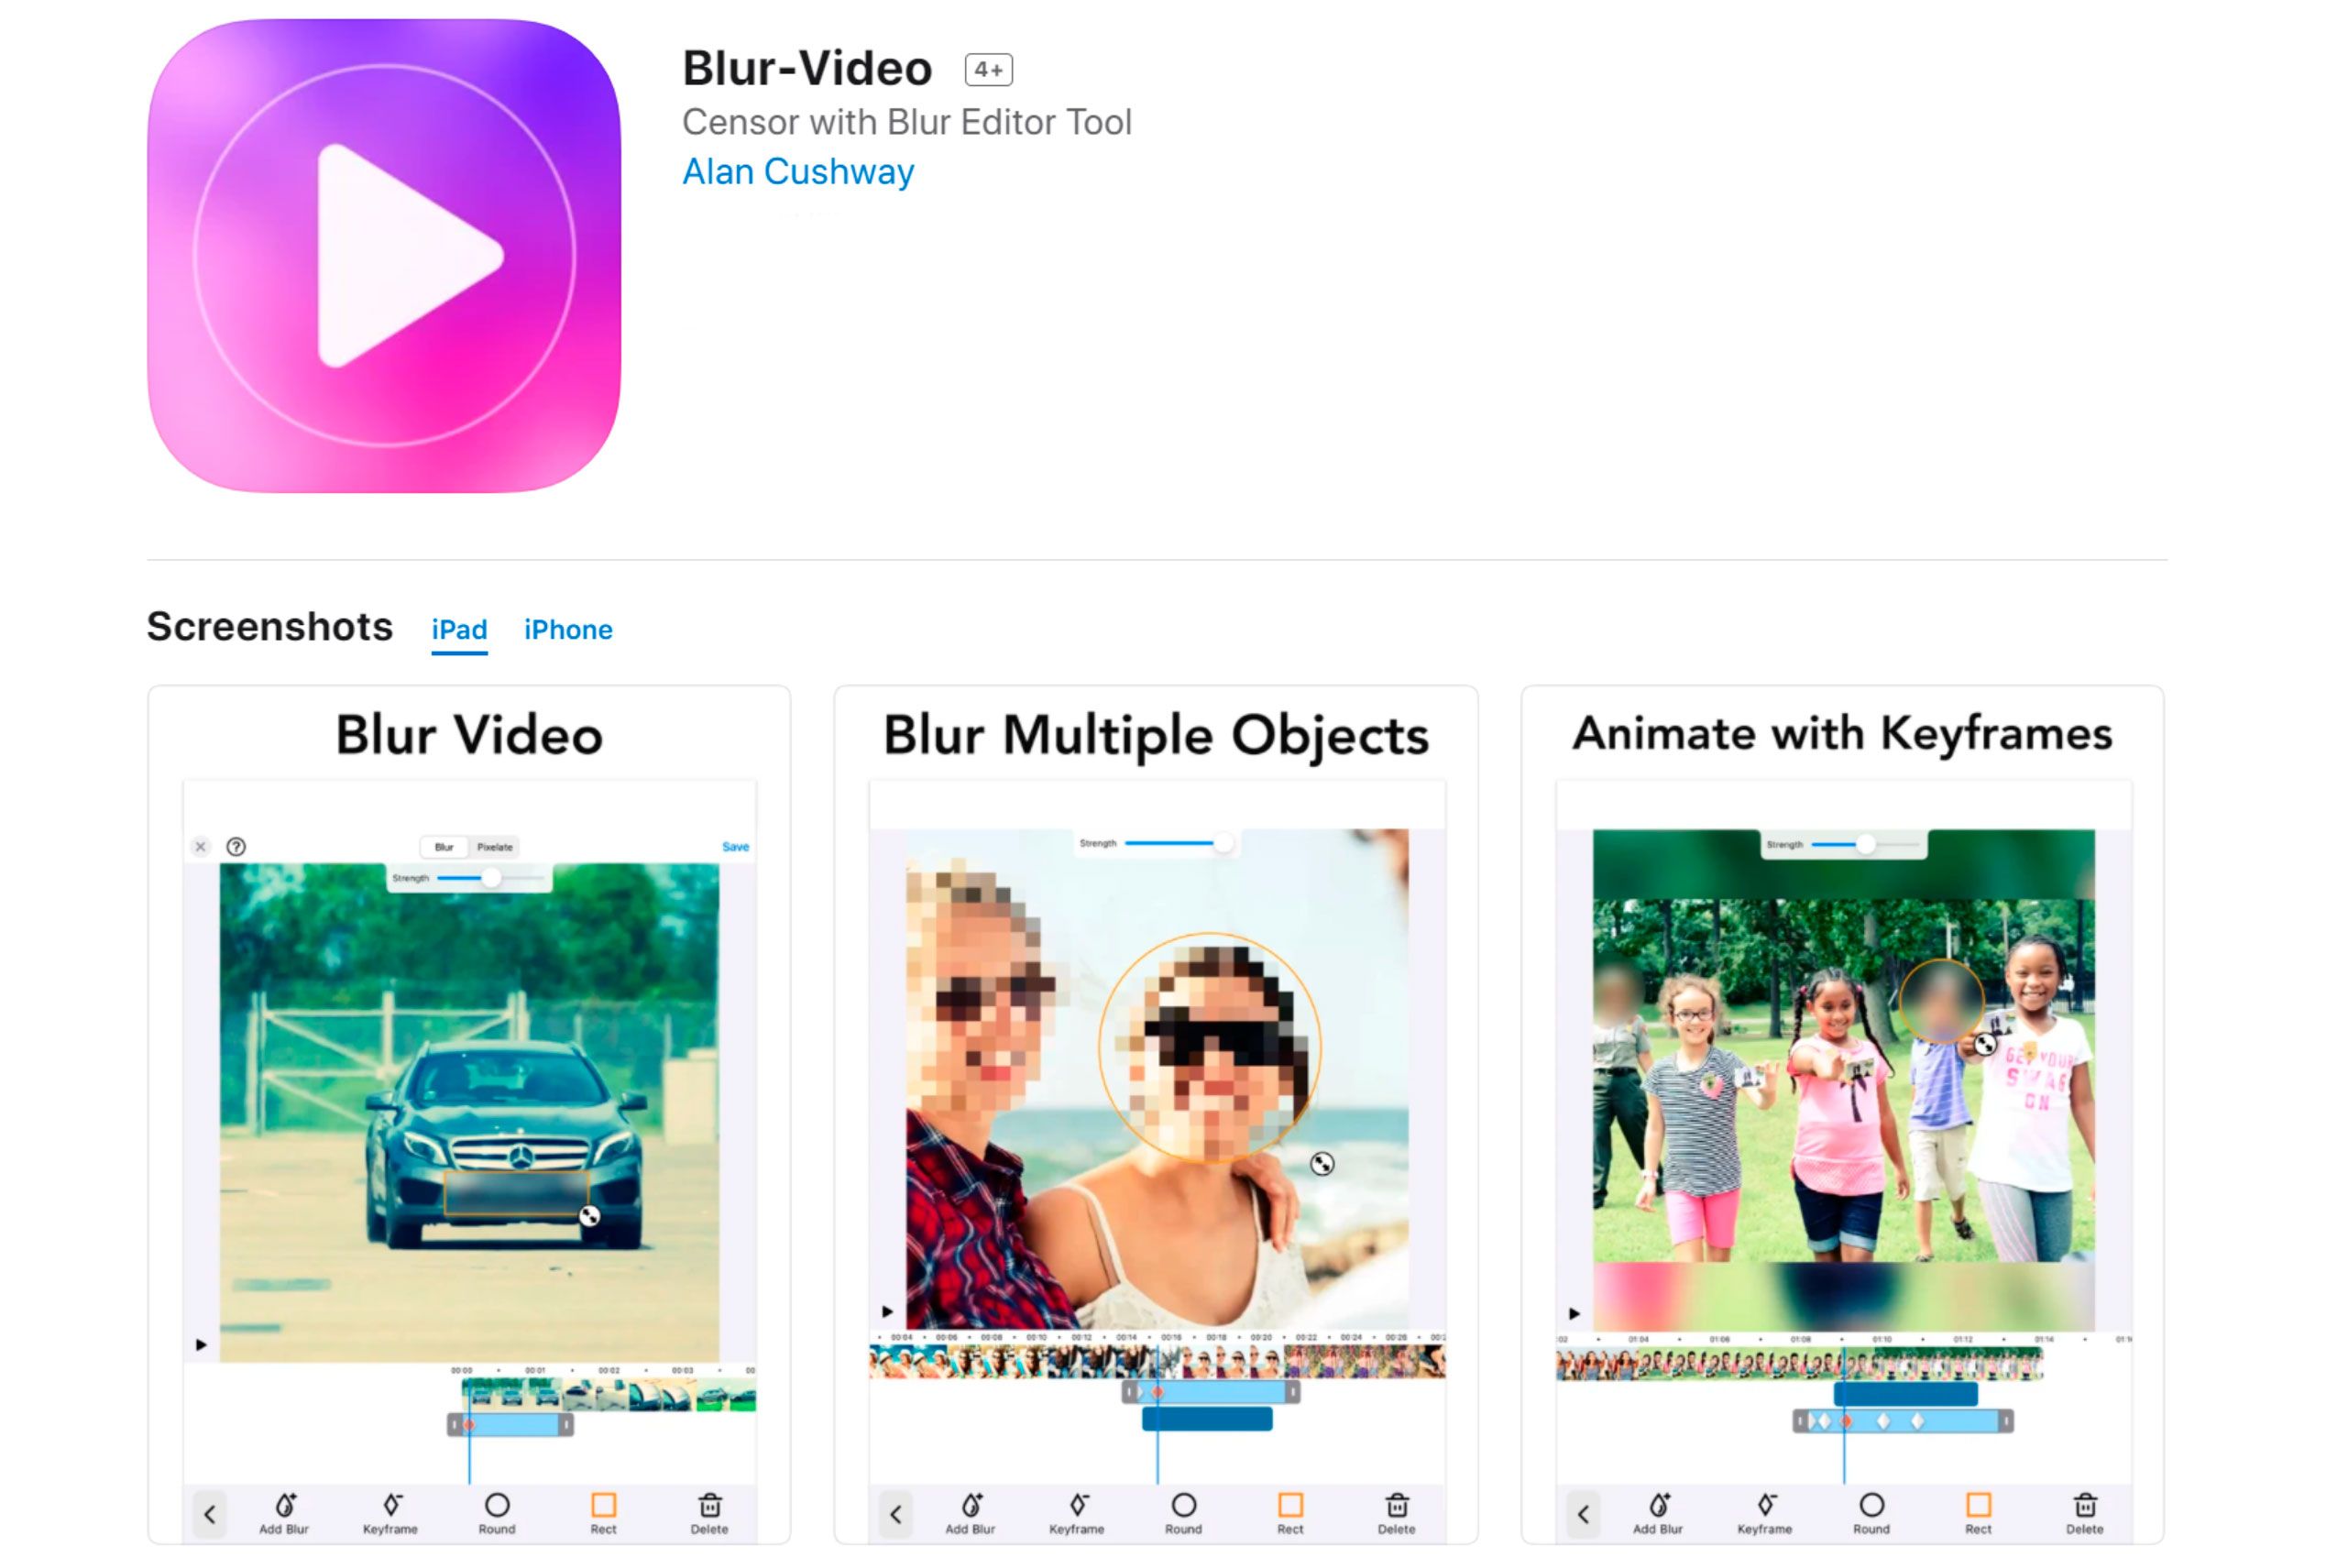The height and width of the screenshot is (1568, 2326).
Task: Open Alan Cushway developer page
Action: 798,171
